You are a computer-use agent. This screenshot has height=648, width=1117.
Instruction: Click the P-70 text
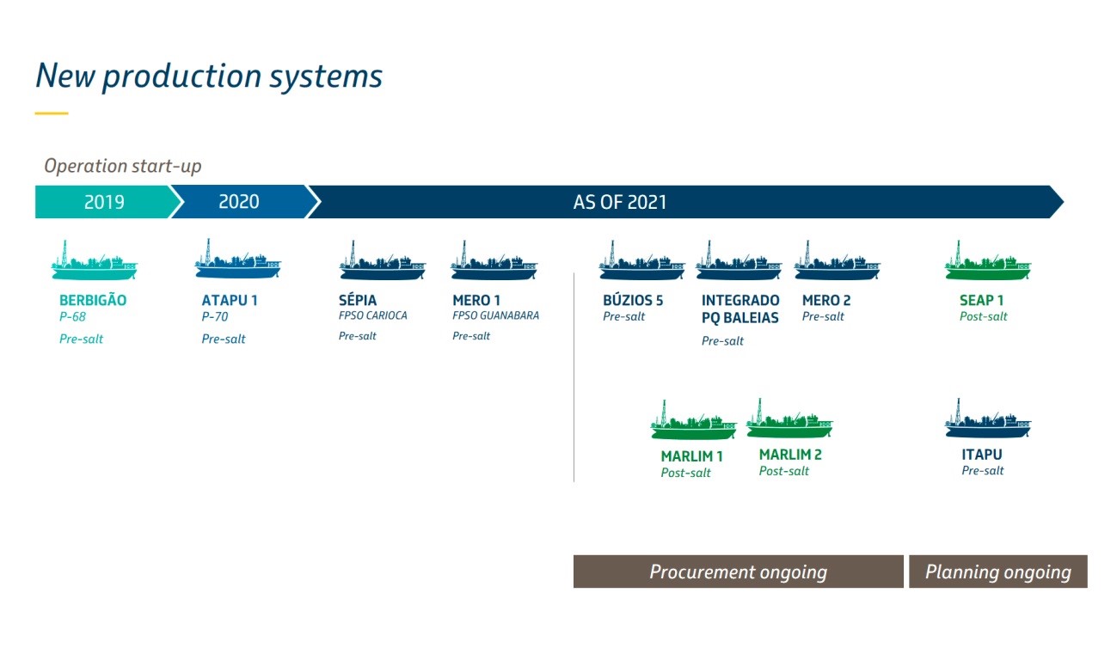point(215,317)
